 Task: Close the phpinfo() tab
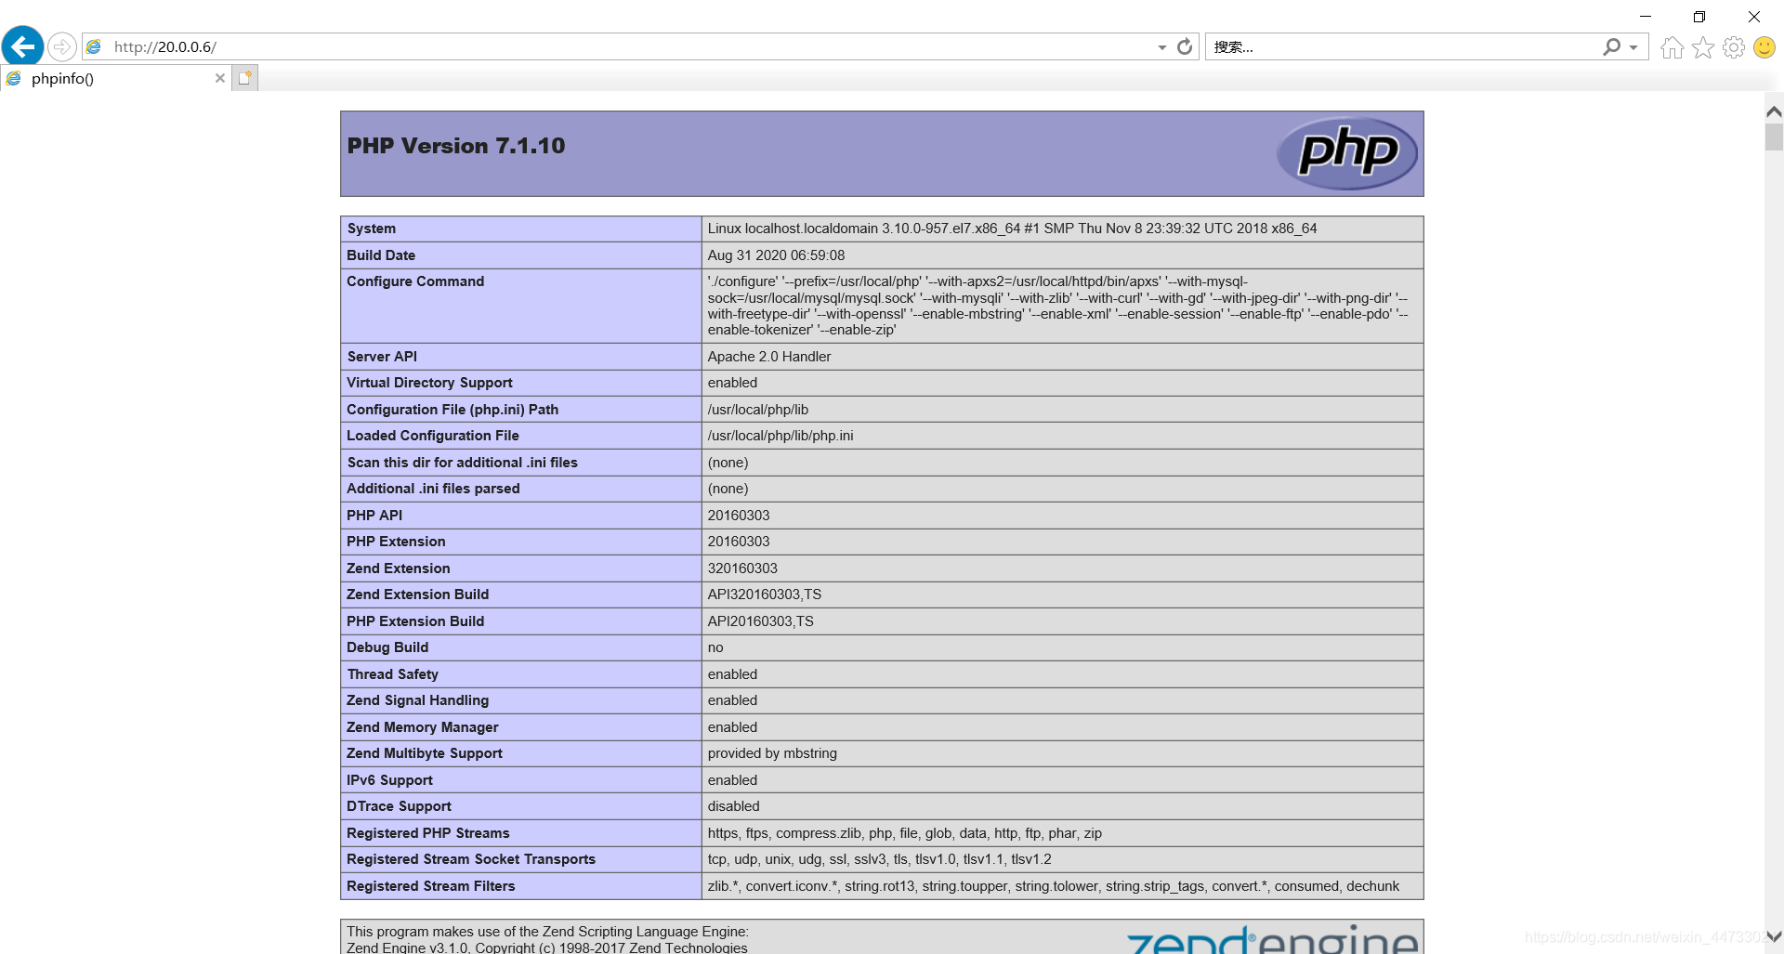[220, 78]
